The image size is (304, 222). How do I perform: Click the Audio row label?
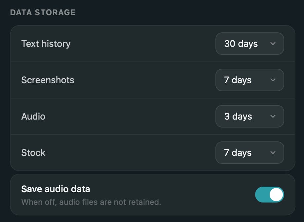[33, 116]
